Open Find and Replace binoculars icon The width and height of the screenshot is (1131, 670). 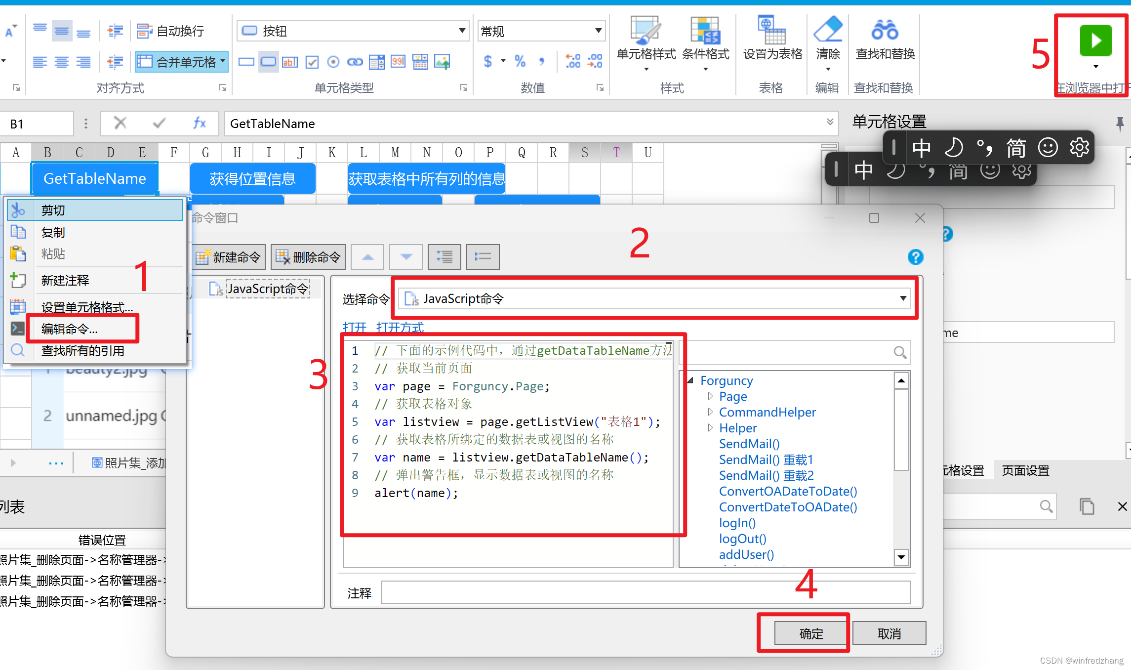point(884,31)
